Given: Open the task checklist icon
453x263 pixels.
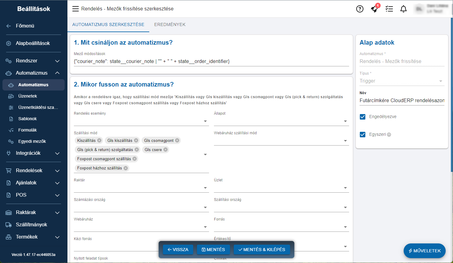Looking at the screenshot, I should [x=389, y=9].
